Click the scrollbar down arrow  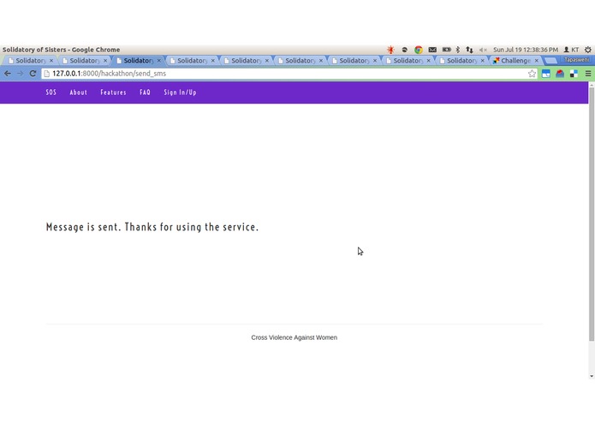(x=592, y=376)
